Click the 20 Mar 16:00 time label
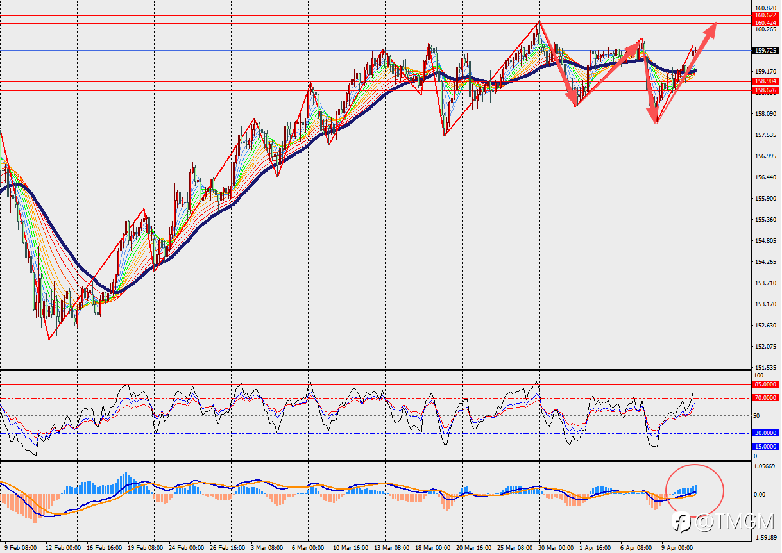The height and width of the screenshot is (553, 782). point(473,549)
